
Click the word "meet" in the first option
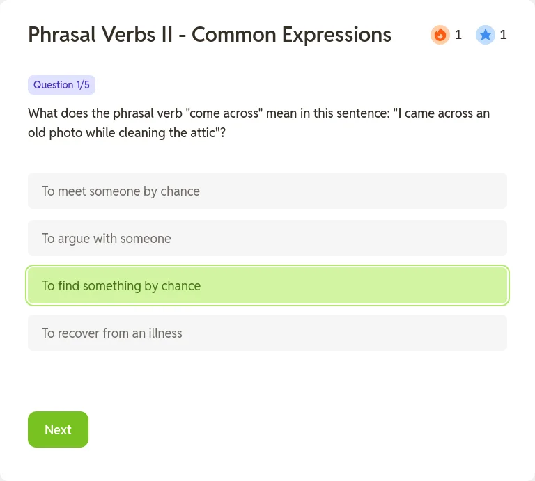(72, 191)
